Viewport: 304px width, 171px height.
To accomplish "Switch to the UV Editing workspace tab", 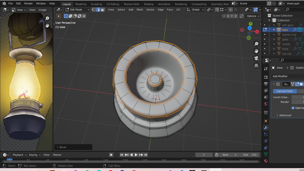I will pyautogui.click(x=113, y=4).
